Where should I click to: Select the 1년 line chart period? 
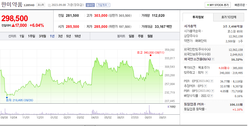[x=52, y=36]
